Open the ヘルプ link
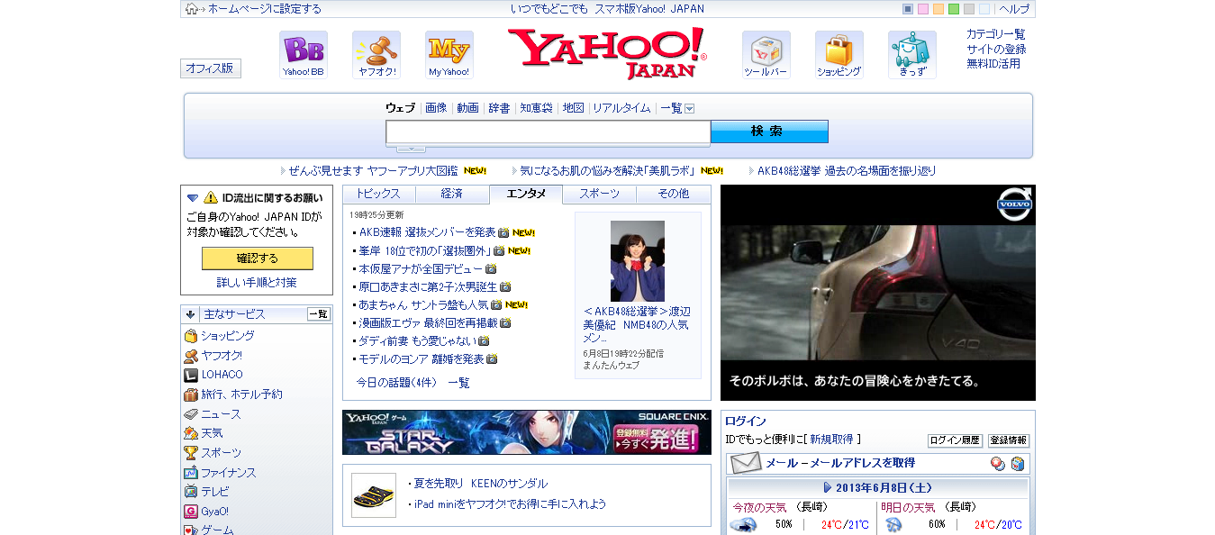Image resolution: width=1215 pixels, height=535 pixels. 1014,9
